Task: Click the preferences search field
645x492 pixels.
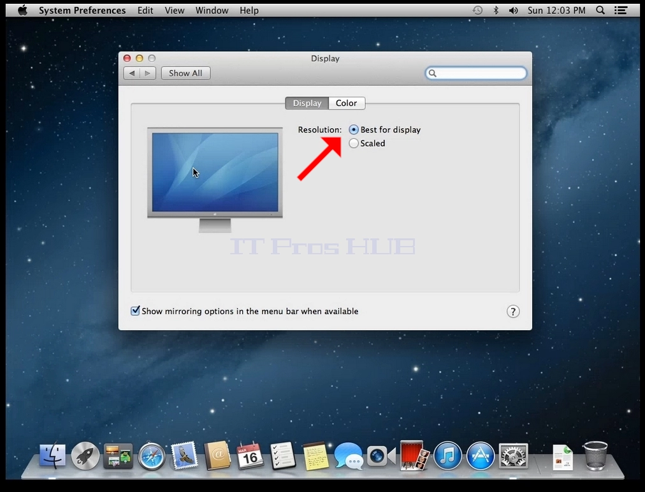Action: 476,73
